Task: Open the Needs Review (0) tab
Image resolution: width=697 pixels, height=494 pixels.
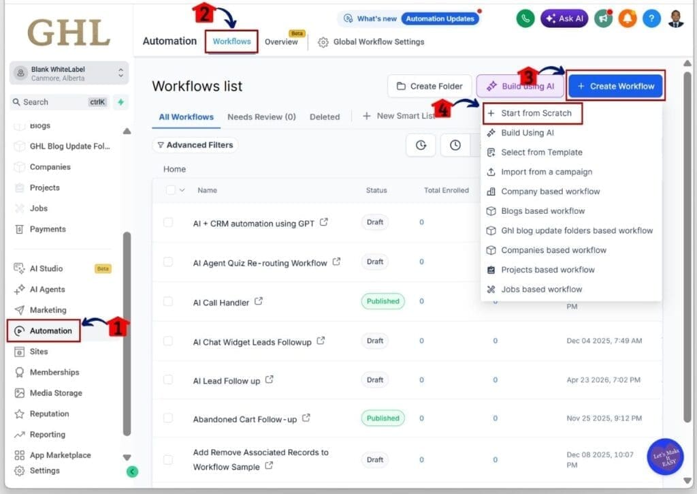Action: [x=261, y=117]
